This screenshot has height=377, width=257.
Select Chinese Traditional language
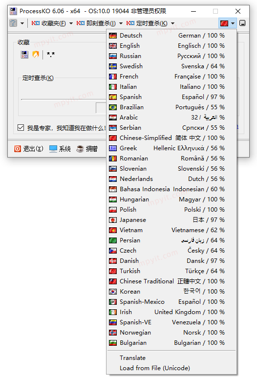(x=171, y=281)
